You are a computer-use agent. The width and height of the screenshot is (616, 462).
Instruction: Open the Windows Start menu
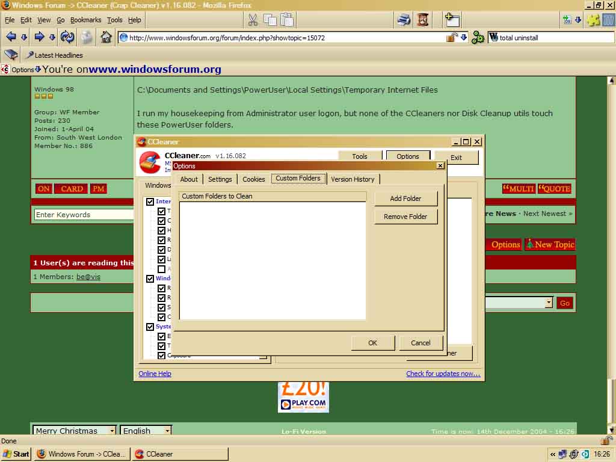(16, 454)
